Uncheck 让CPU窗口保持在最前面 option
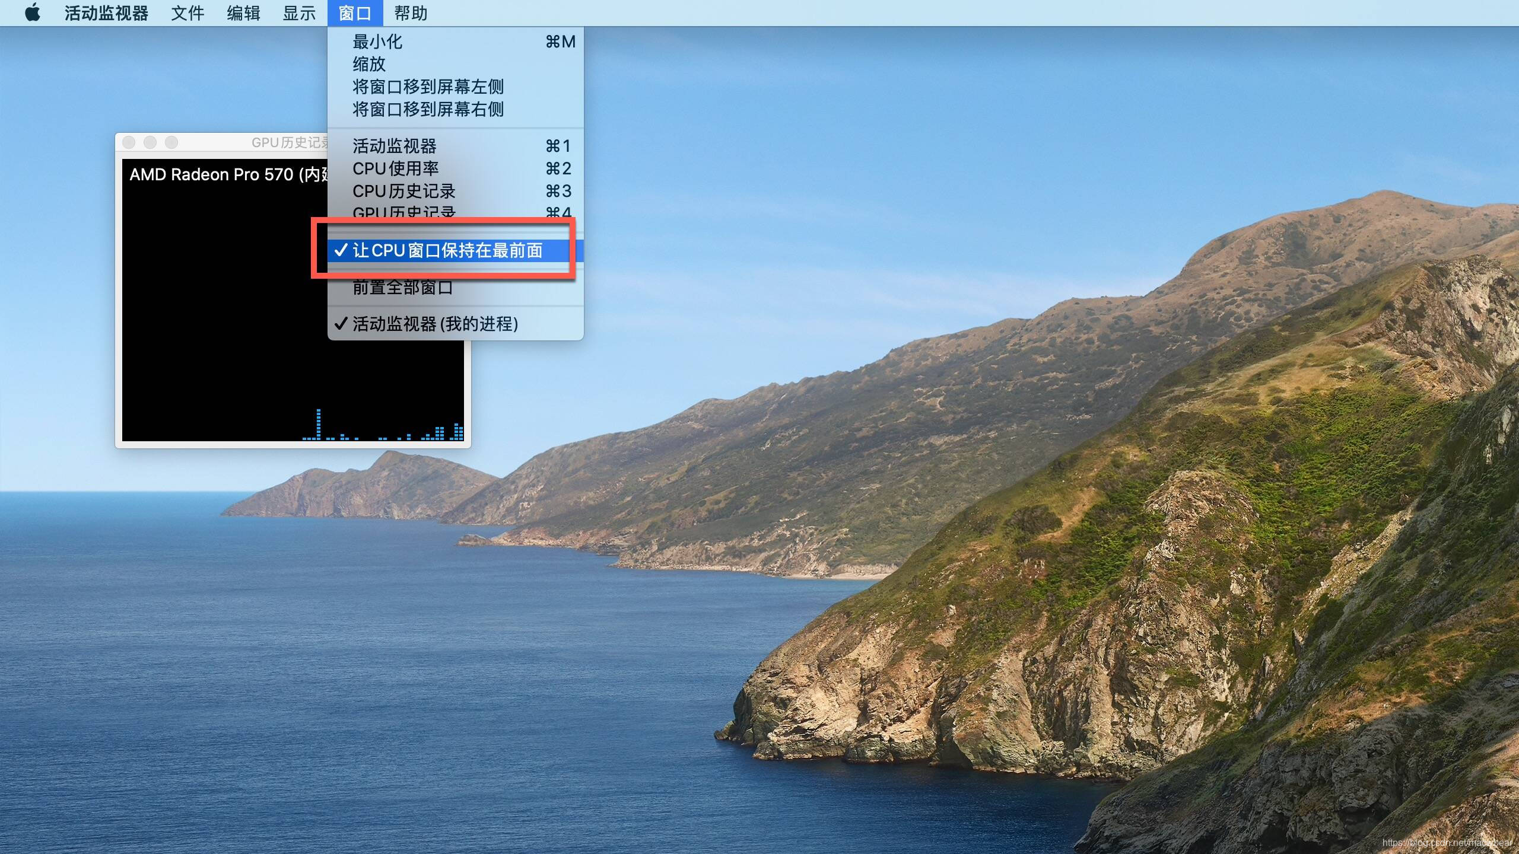 447,250
